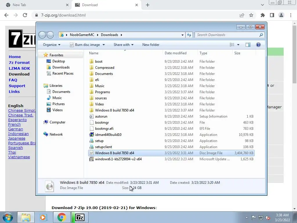This screenshot has width=297, height=223.
Task: Click Burn disc image button
Action: pos(85,45)
